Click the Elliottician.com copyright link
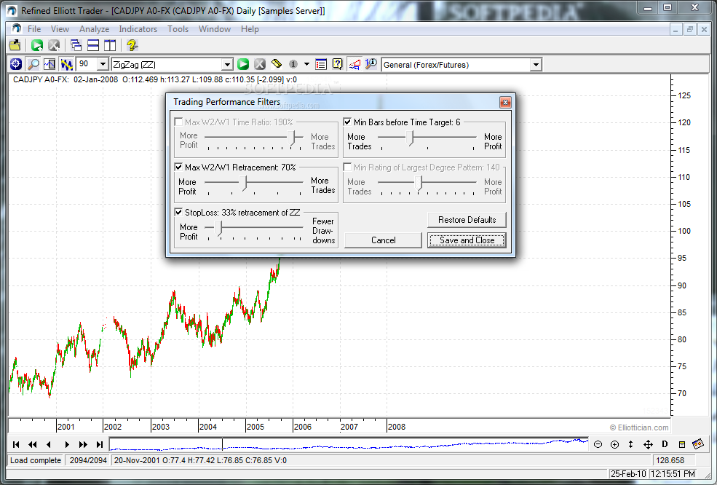This screenshot has width=717, height=485. (639, 427)
